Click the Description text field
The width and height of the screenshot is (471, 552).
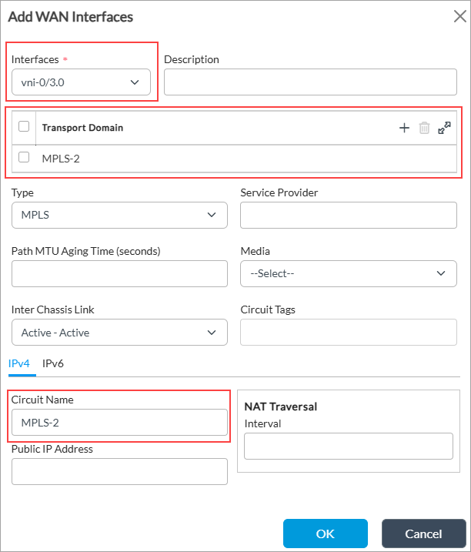pyautogui.click(x=311, y=82)
